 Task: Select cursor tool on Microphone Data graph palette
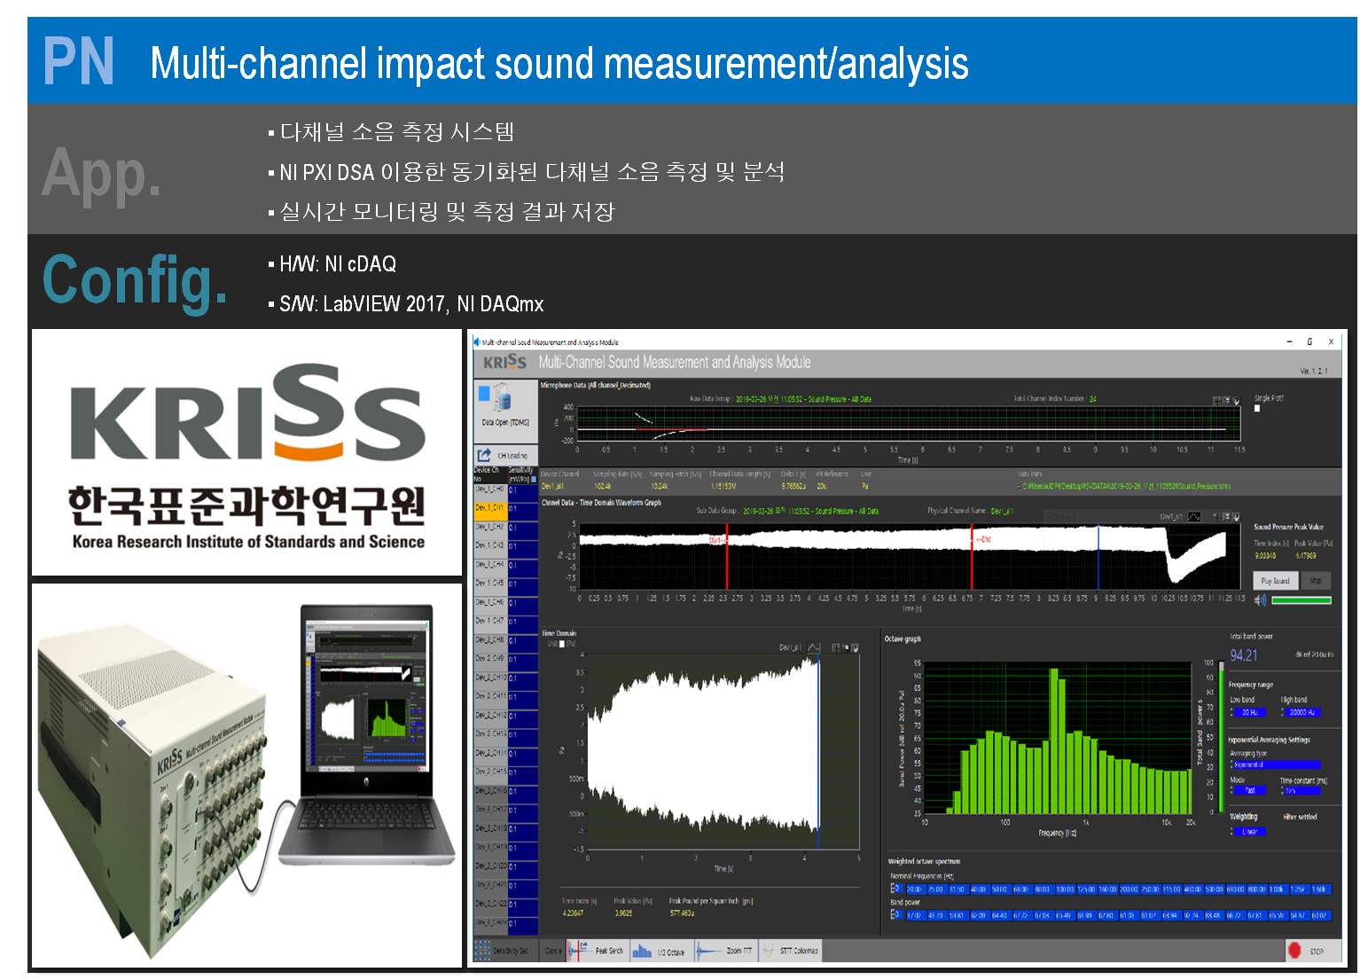pos(1217,401)
